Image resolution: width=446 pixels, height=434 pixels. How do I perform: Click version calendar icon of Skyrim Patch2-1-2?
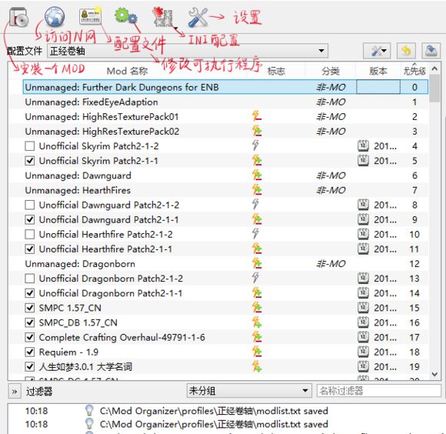tap(363, 145)
